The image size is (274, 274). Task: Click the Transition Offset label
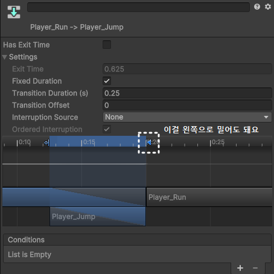coord(41,105)
